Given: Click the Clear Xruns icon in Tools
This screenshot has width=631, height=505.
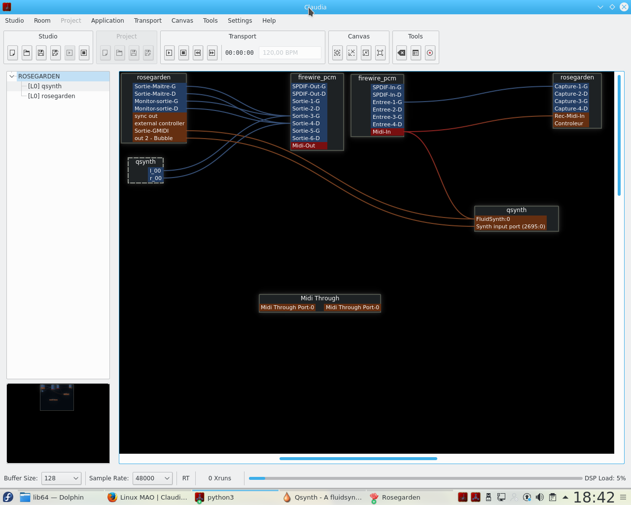Looking at the screenshot, I should 402,53.
